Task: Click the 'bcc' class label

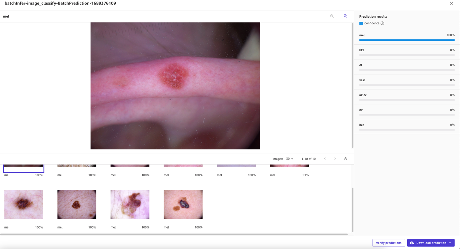Action: (362, 125)
